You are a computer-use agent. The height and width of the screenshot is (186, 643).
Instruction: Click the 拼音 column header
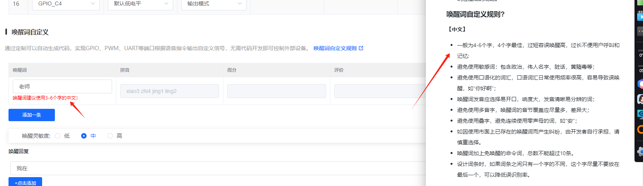(x=125, y=70)
